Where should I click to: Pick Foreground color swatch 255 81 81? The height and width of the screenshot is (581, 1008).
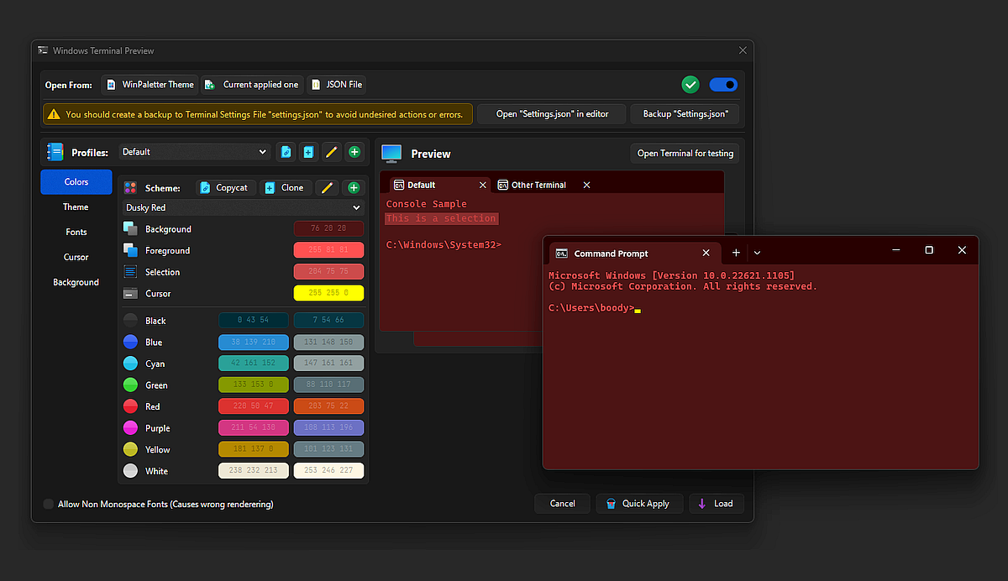328,250
